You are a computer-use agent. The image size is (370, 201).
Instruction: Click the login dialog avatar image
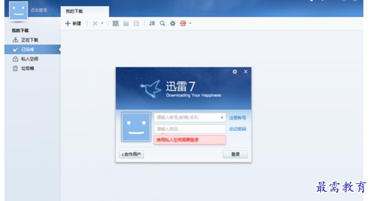[x=136, y=127]
